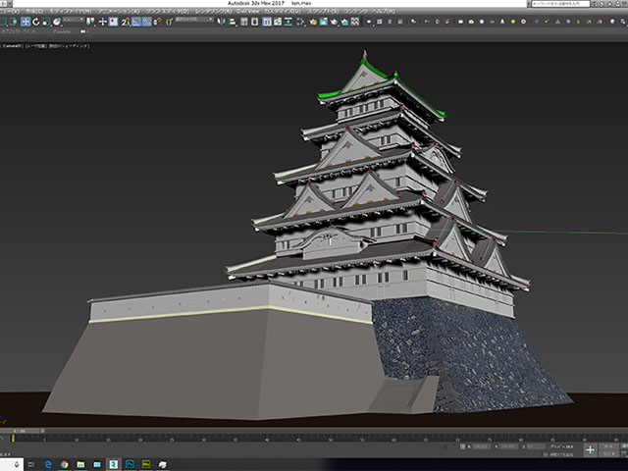Open the reference coordinate system dropdown

pos(74,22)
